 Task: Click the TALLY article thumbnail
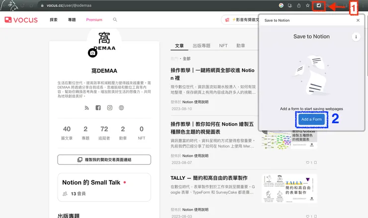pyautogui.click(x=289, y=189)
